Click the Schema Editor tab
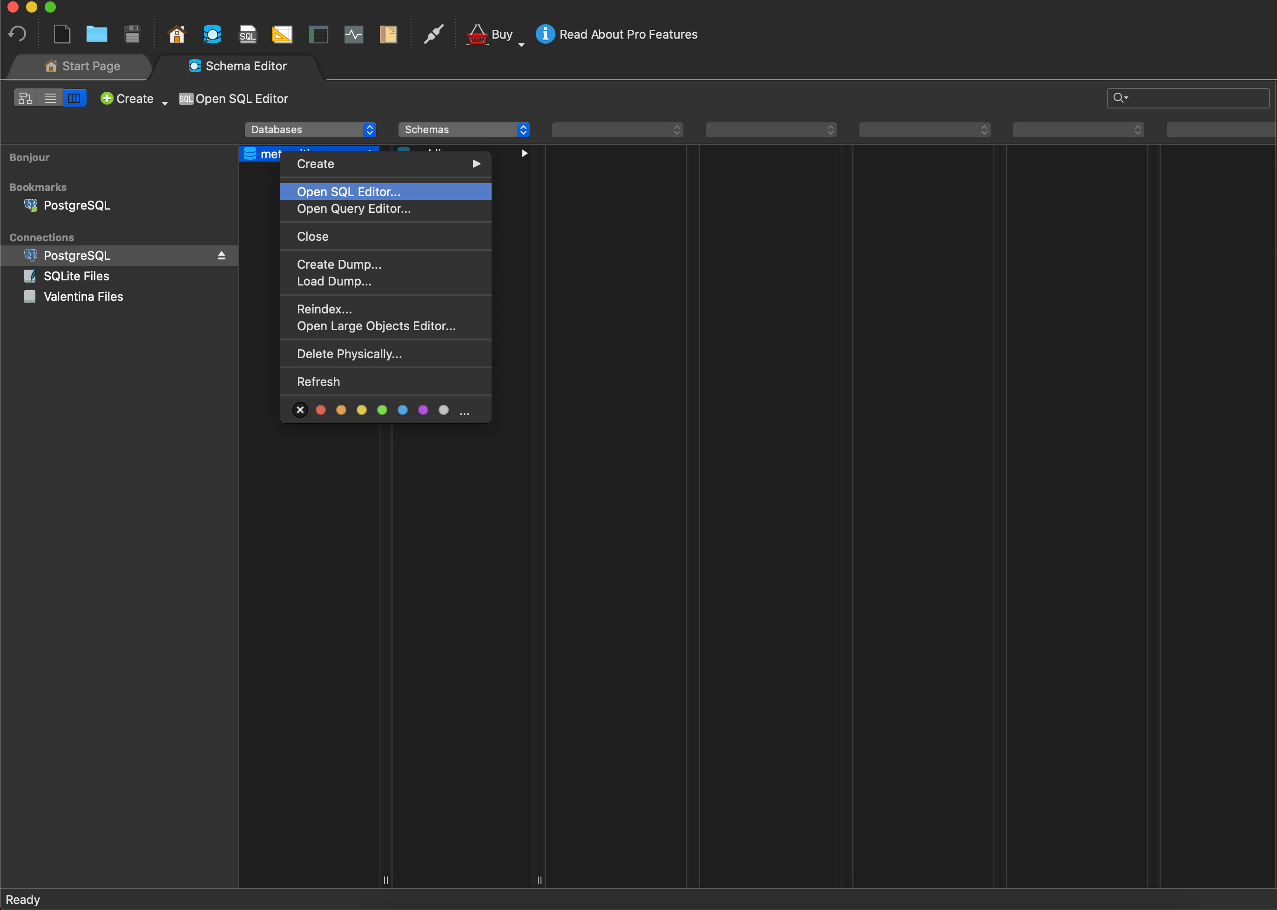This screenshot has width=1277, height=910. pos(238,66)
